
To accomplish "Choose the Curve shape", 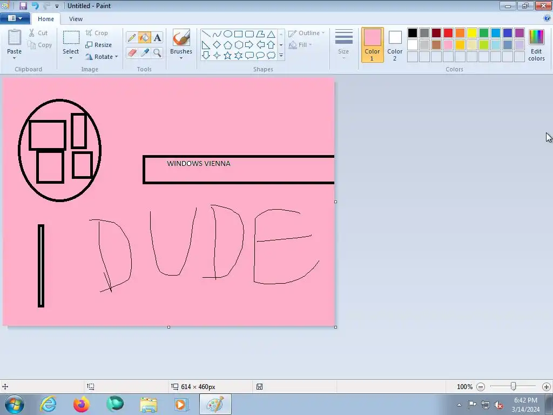I will click(x=217, y=34).
